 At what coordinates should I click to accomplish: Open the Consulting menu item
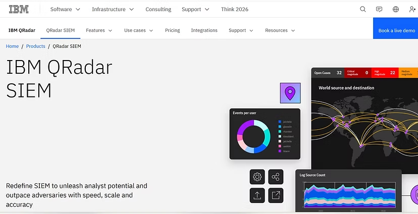tap(159, 9)
